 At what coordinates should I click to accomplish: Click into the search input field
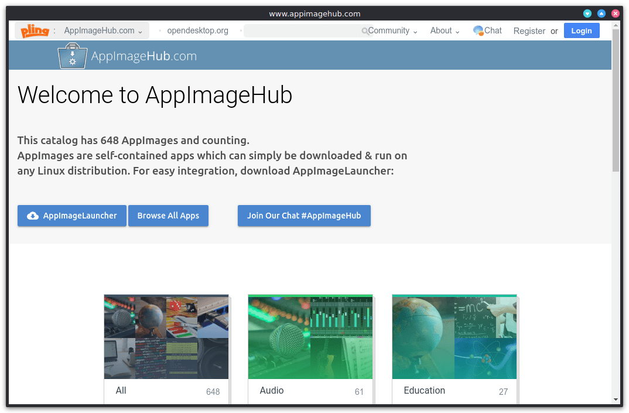(x=308, y=31)
